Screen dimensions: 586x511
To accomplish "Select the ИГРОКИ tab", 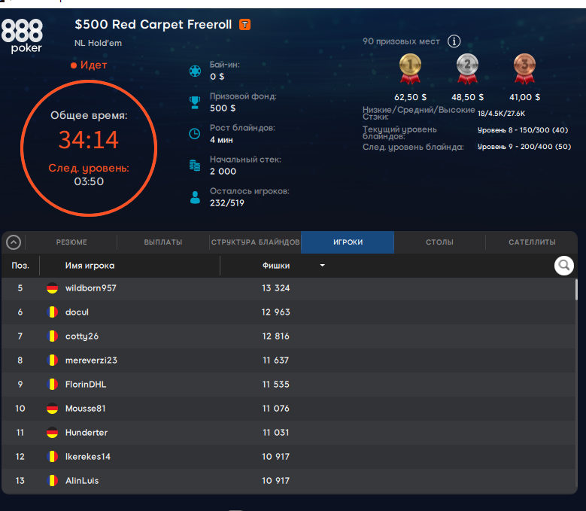I will (348, 242).
